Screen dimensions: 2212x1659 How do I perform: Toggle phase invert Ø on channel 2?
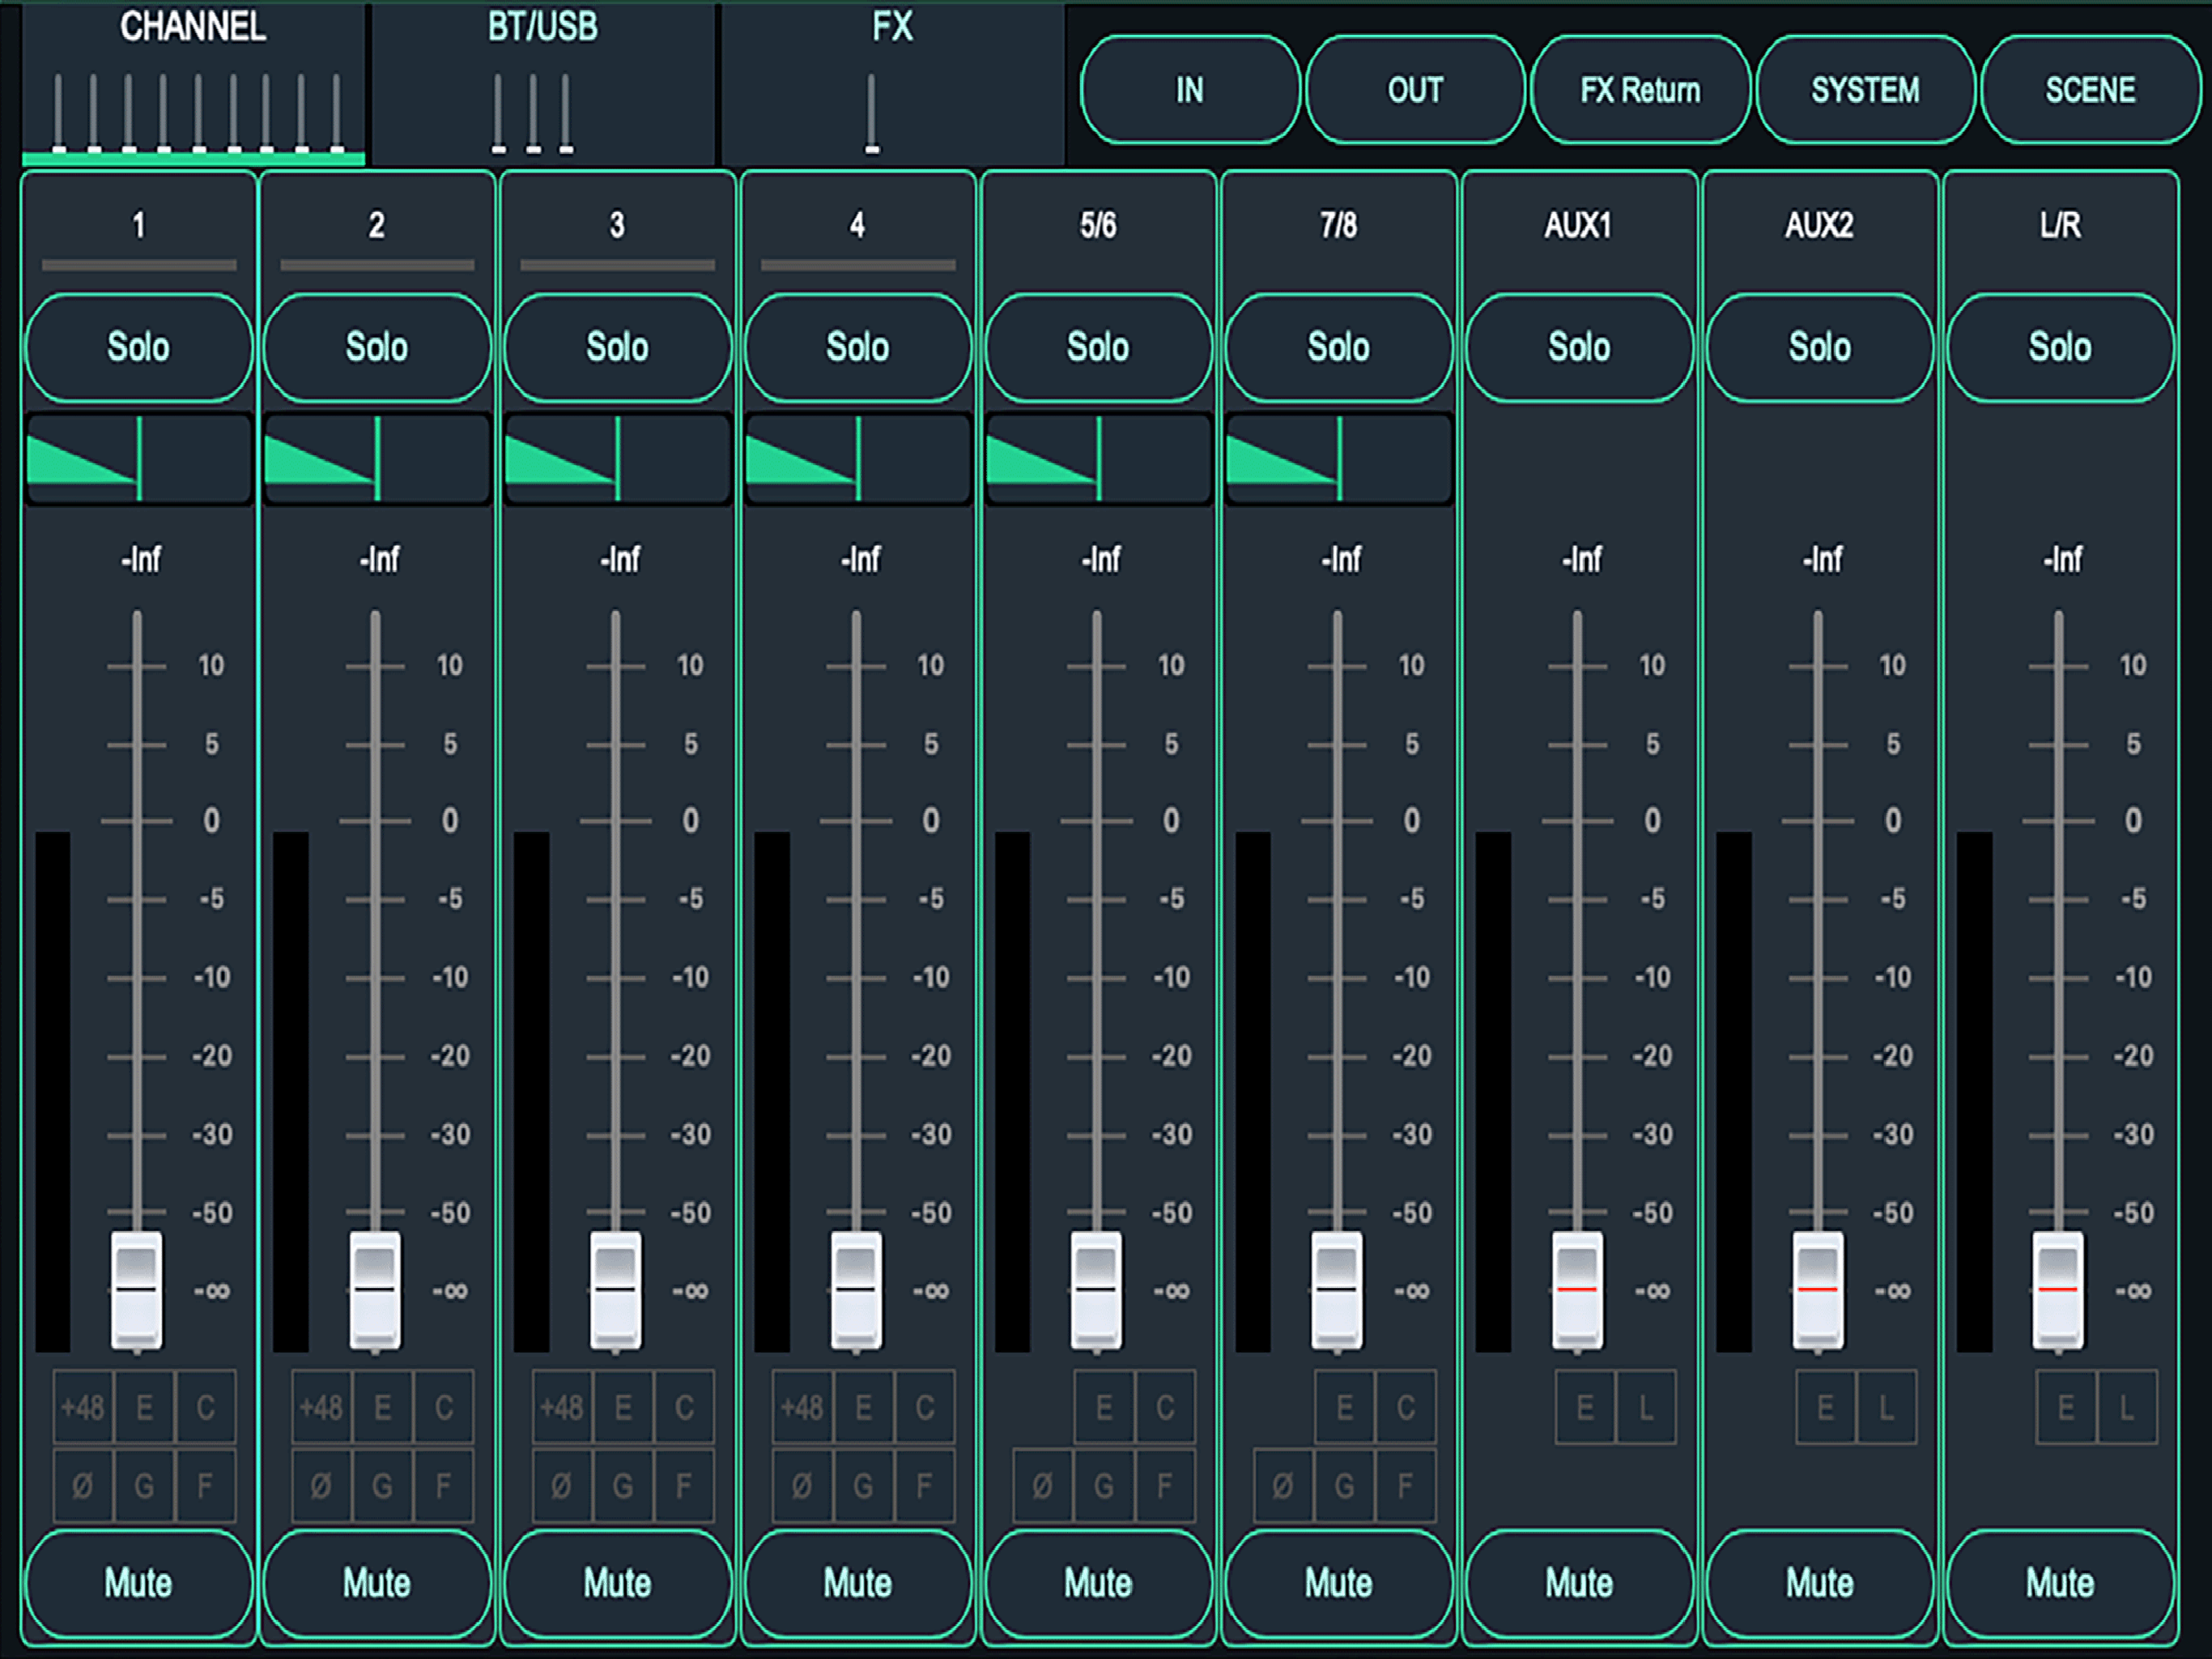tap(322, 1486)
